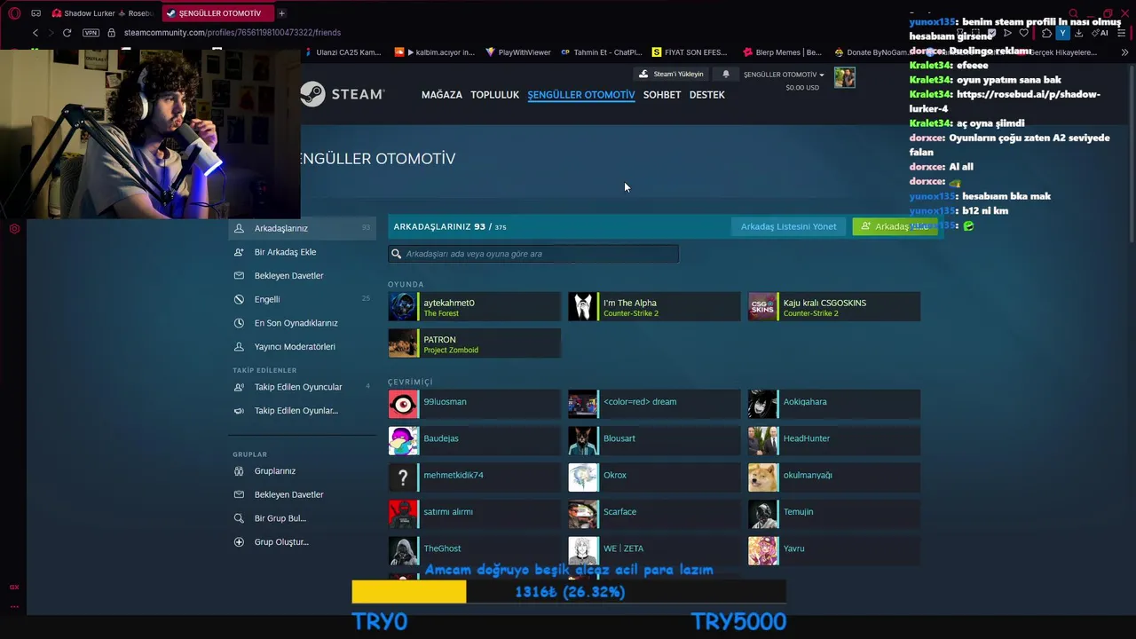
Task: Click the Opera logo menu icon
Action: tap(14, 13)
